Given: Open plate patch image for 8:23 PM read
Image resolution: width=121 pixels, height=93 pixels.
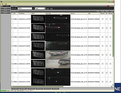Looking at the screenshot, I should (x=38, y=28).
